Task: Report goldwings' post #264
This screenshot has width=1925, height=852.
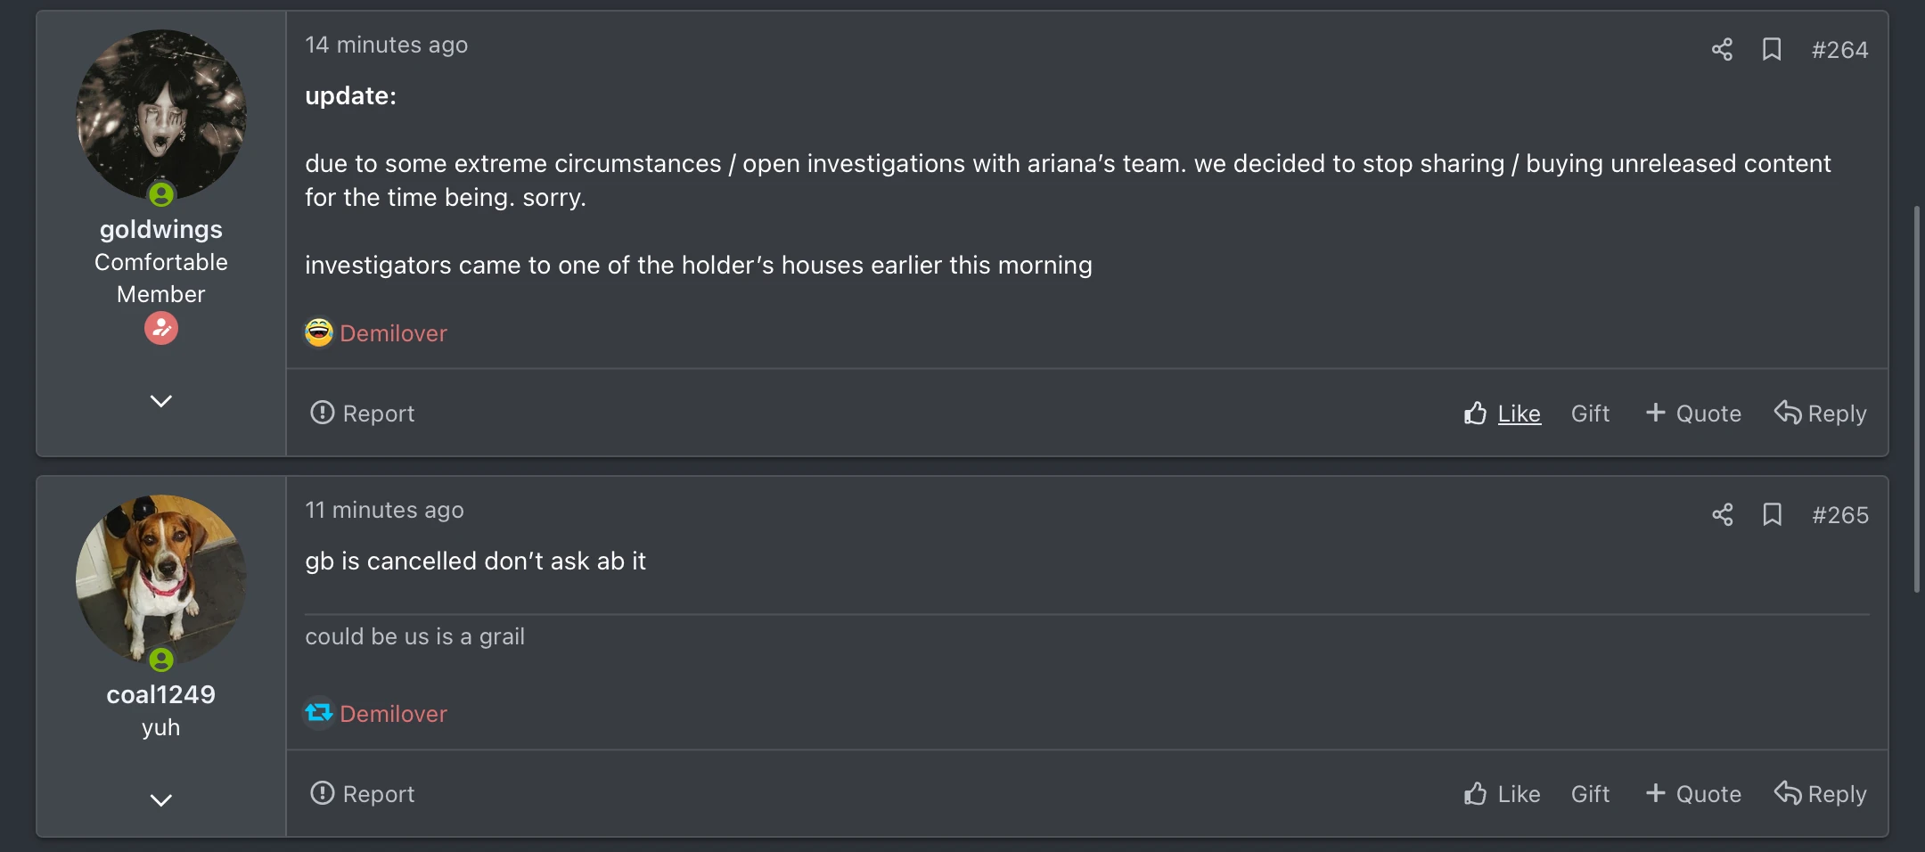Action: 363,414
